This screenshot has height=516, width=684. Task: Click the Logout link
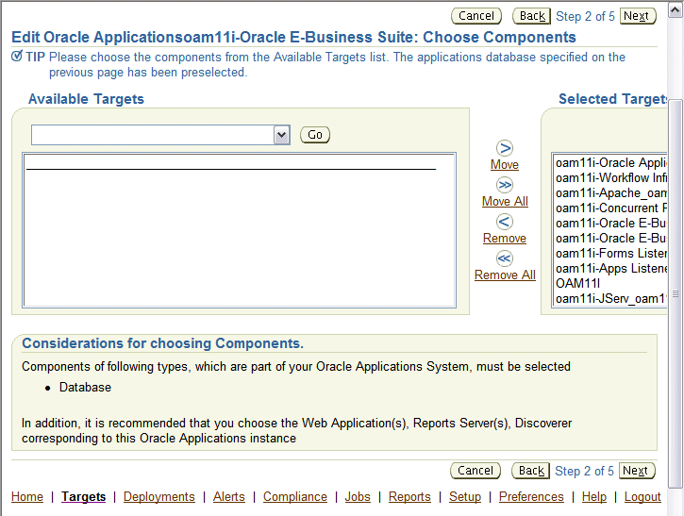coord(642,497)
